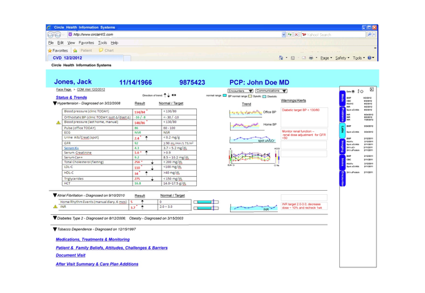Click the down arrow trend icon for Triglycerides
The width and height of the screenshot is (425, 293).
pos(152,179)
